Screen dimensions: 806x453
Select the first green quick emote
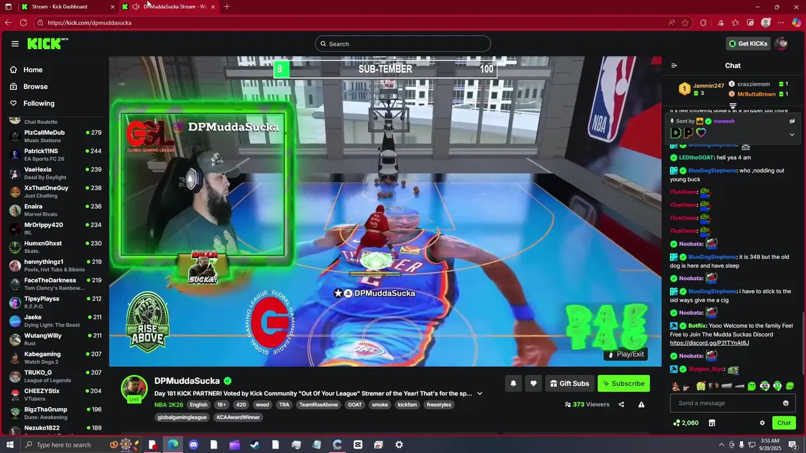tap(751, 386)
